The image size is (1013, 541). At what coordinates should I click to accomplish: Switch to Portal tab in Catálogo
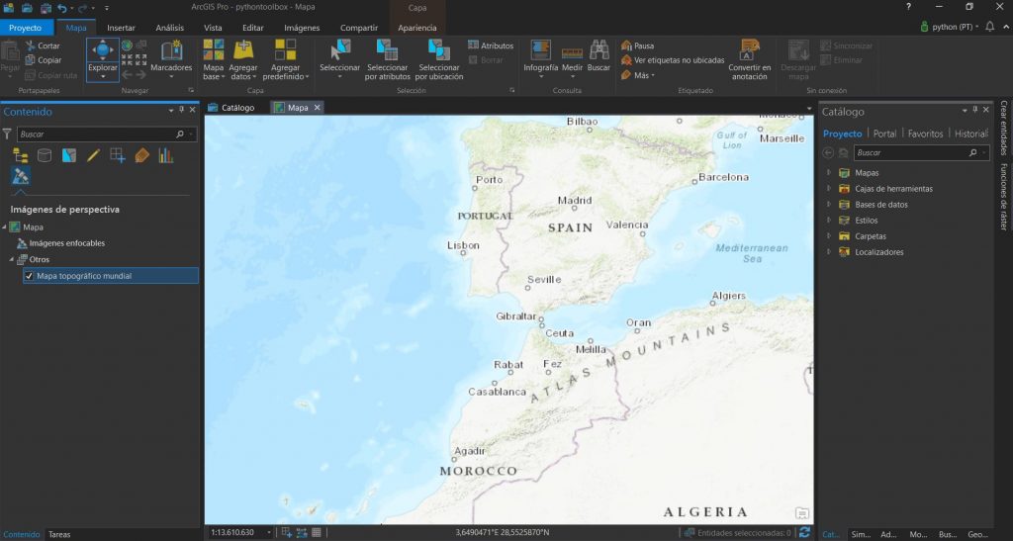click(884, 134)
